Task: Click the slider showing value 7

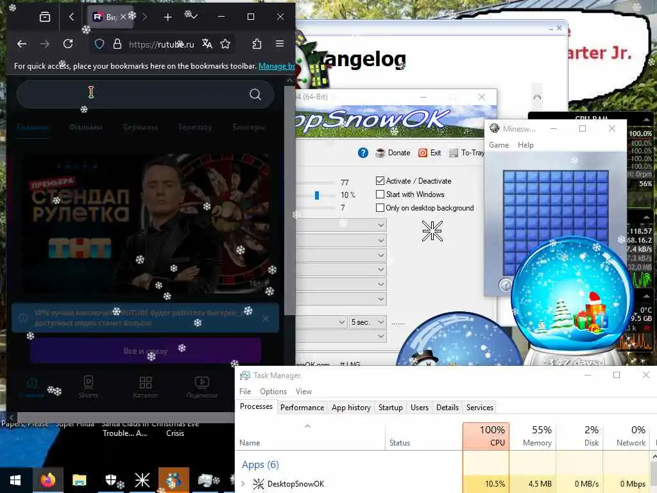Action: (315, 208)
